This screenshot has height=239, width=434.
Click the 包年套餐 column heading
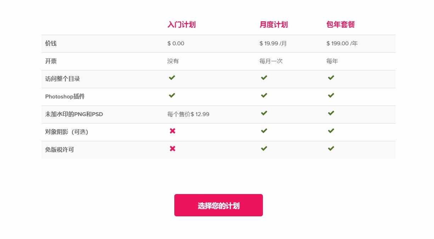click(340, 24)
